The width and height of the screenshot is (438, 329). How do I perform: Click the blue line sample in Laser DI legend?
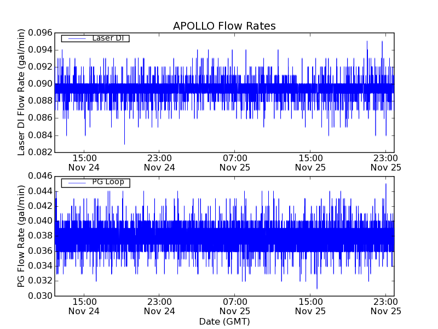point(76,38)
